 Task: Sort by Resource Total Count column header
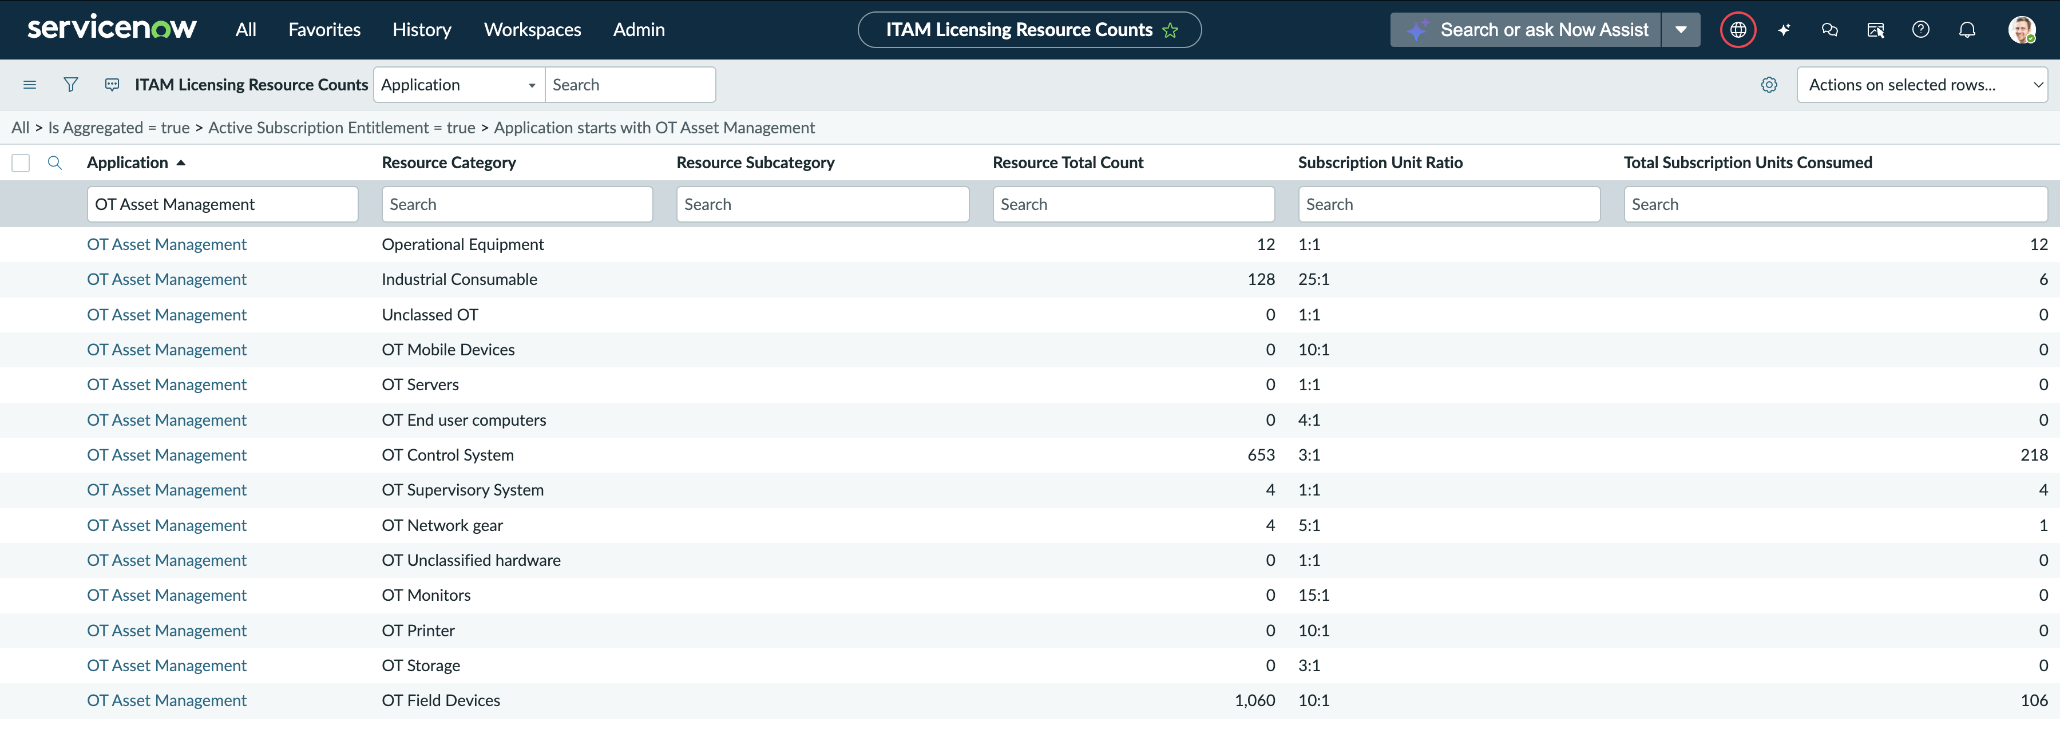(1068, 163)
